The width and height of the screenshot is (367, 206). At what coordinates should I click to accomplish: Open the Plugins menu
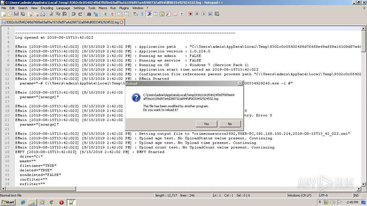(124, 8)
